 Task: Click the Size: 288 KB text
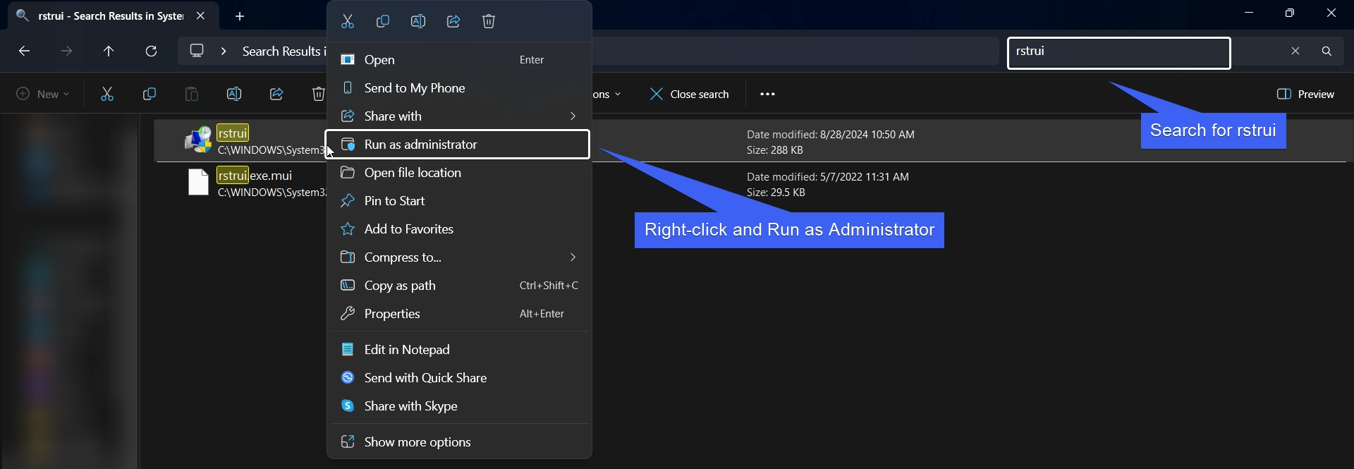[x=775, y=150]
